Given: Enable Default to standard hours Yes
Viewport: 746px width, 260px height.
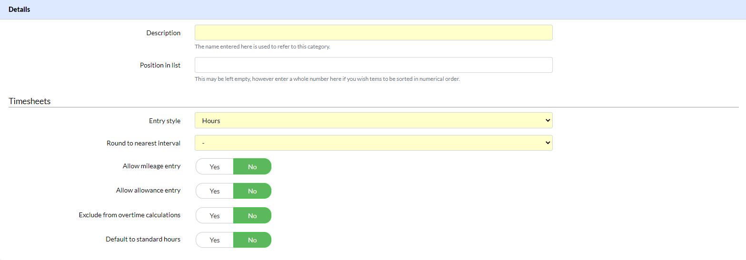Looking at the screenshot, I should click(215, 240).
